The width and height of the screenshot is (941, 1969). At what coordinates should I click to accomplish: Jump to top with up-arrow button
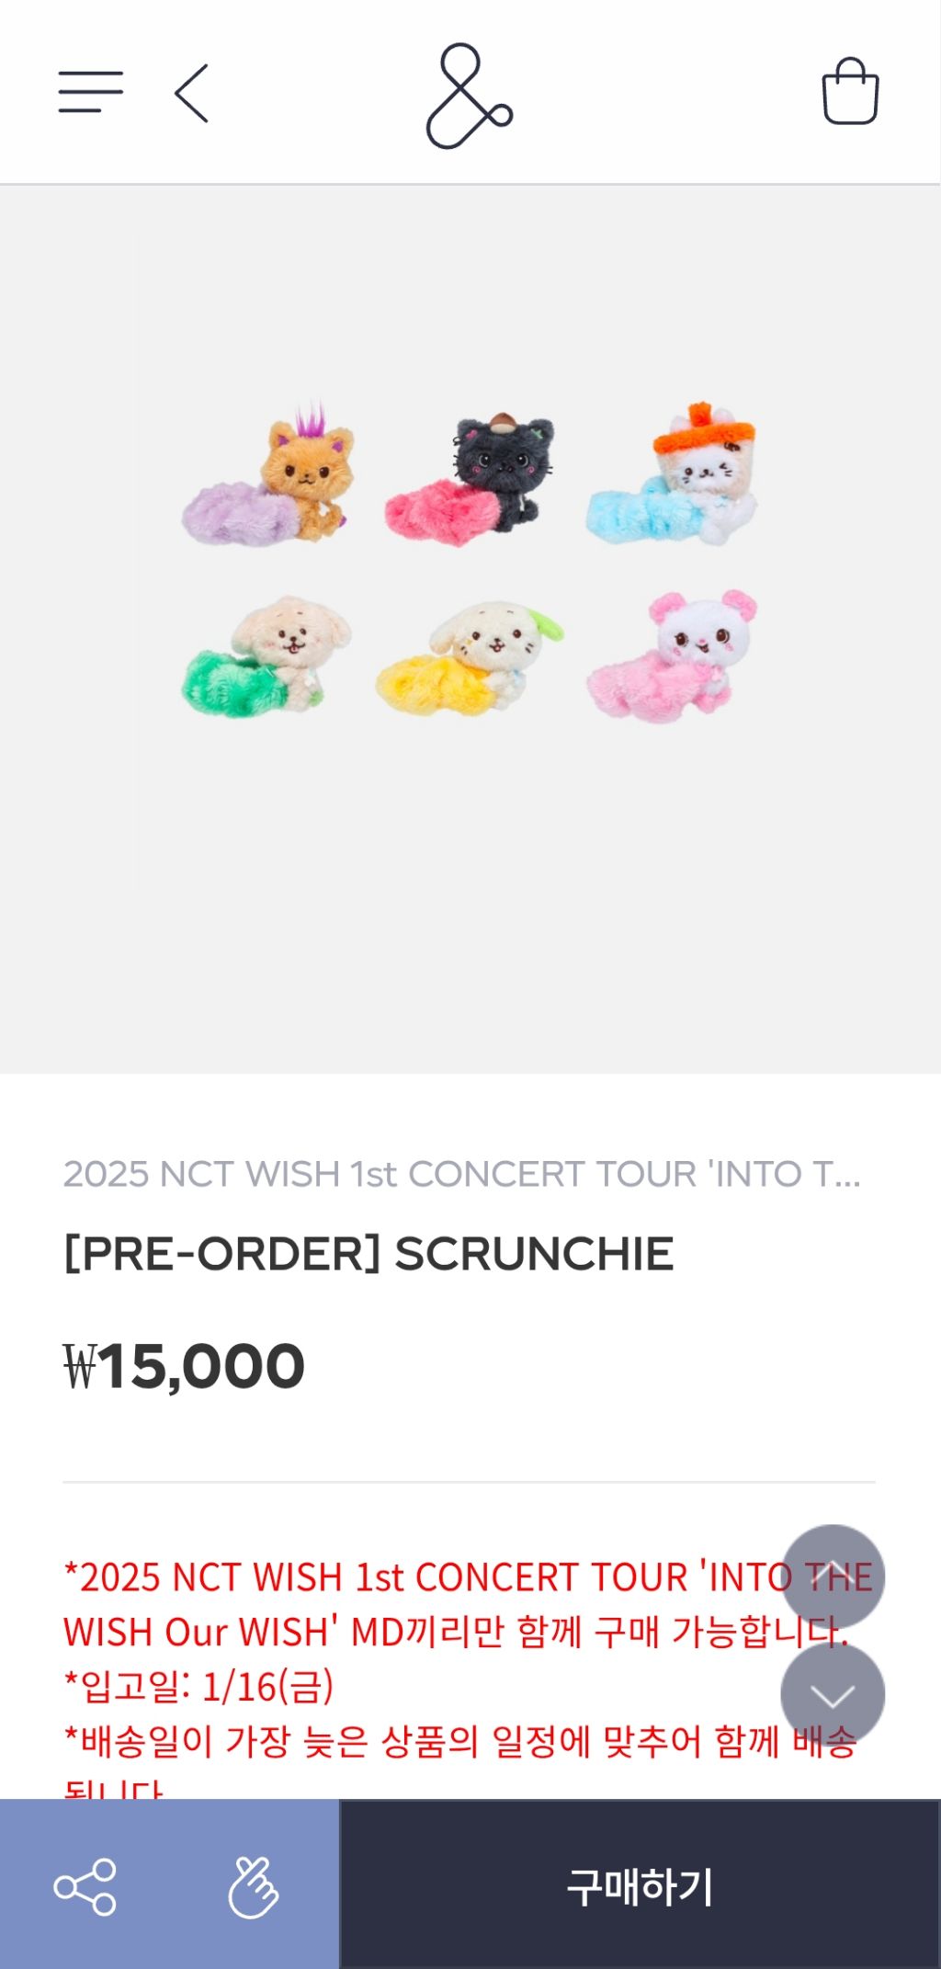coord(833,1576)
